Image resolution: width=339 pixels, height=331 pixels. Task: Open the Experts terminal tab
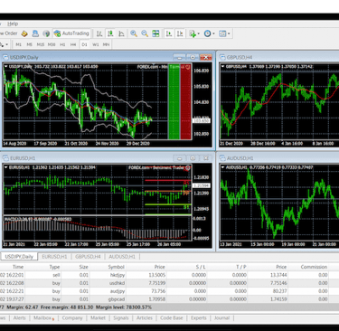click(x=199, y=318)
